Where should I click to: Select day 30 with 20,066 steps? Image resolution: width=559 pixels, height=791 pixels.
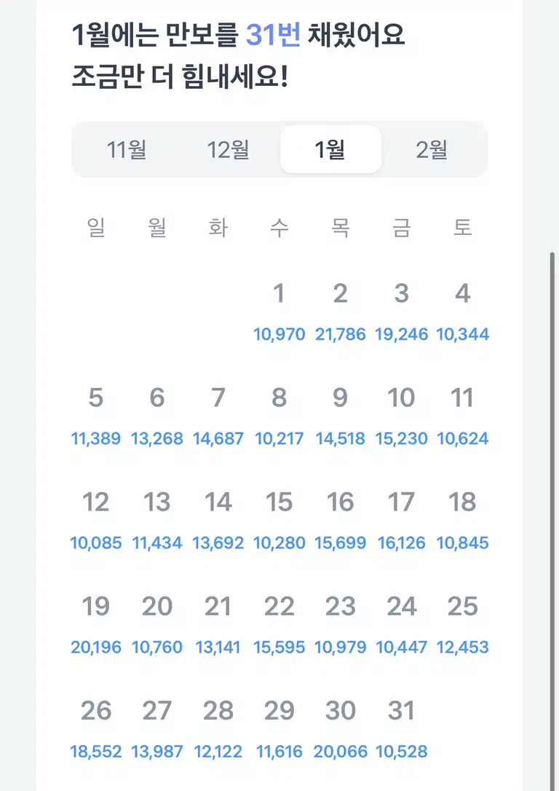click(x=340, y=729)
